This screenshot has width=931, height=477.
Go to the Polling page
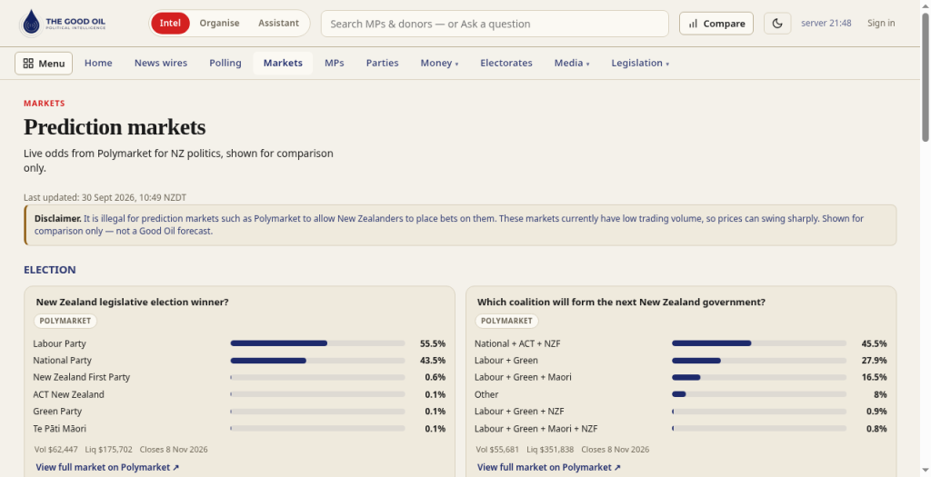[x=225, y=63]
